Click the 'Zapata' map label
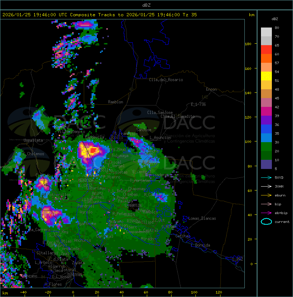 [x=78, y=263]
